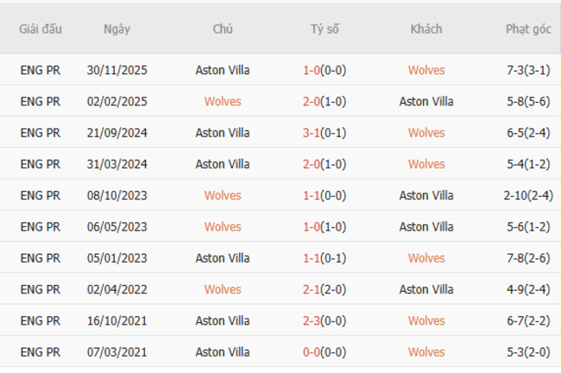The image size is (561, 373).
Task: Select the Khách column header
Action: pyautogui.click(x=426, y=28)
